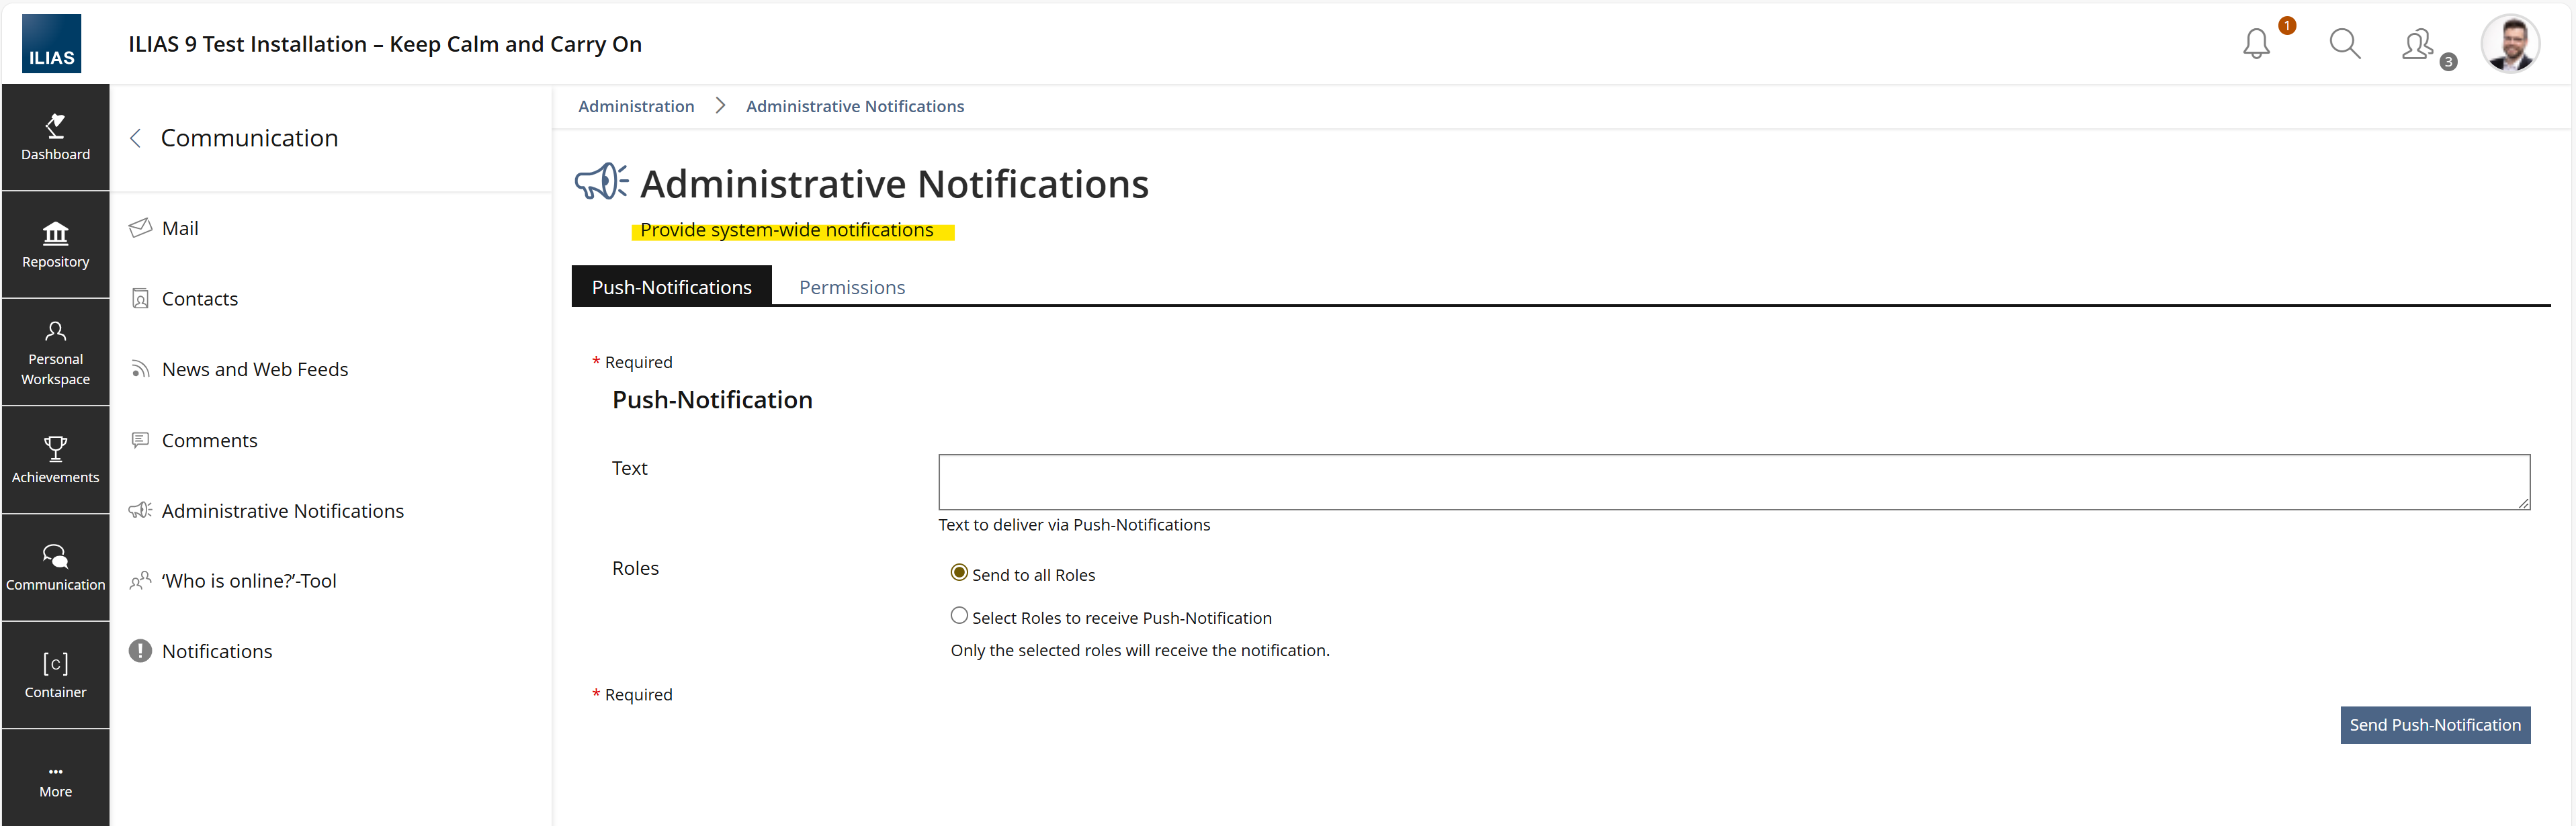The image size is (2576, 826).
Task: Go to Administration breadcrumb link
Action: (636, 106)
